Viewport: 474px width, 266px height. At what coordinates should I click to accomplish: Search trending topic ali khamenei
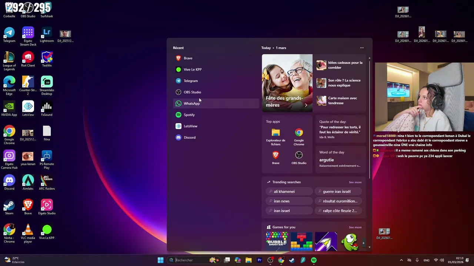tap(289, 191)
